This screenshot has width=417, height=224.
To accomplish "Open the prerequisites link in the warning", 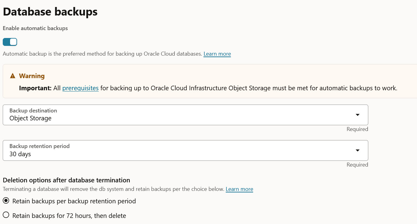I will (x=80, y=88).
